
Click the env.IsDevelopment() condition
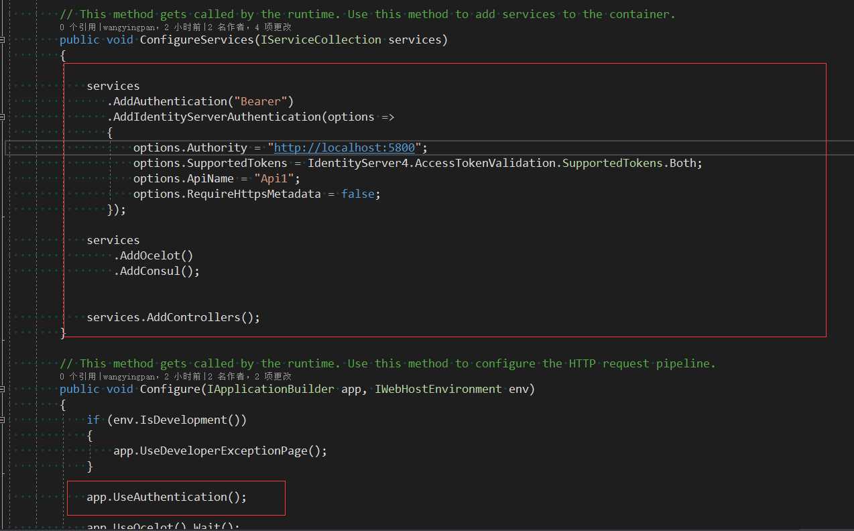point(177,420)
